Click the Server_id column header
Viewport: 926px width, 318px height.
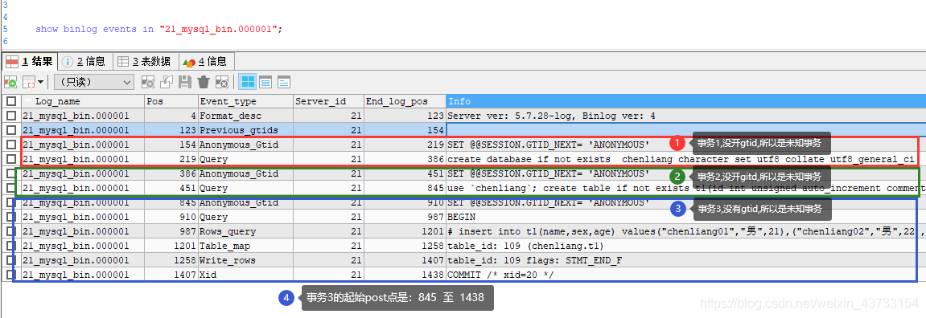(328, 101)
